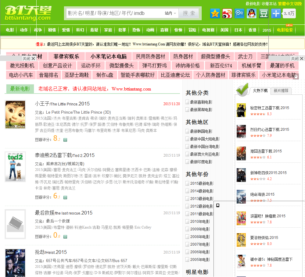305x277 pixels.
Task: Open Ted 2 movie poster thumbnail
Action: pyautogui.click(x=15, y=167)
